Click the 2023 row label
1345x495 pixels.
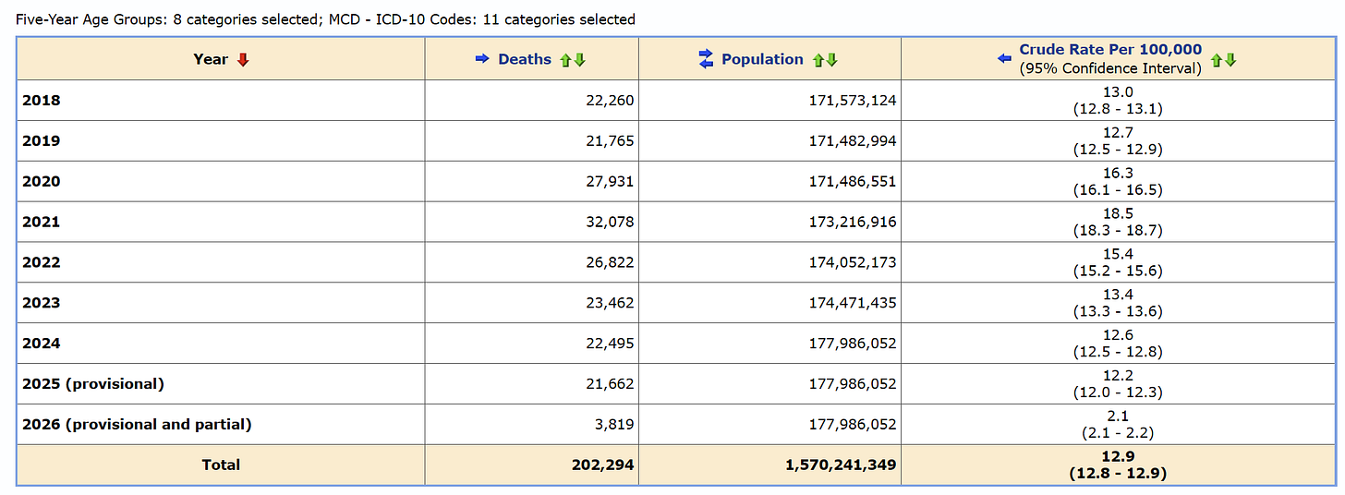pos(42,303)
